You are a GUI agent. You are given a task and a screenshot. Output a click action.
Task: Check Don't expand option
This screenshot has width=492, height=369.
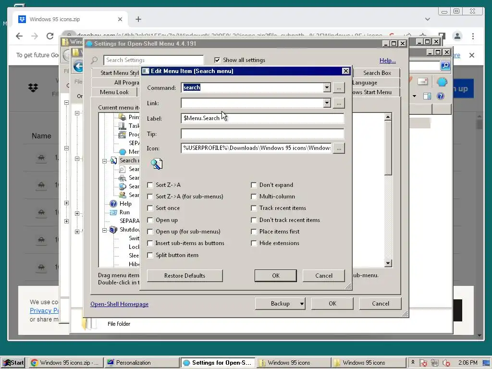[254, 185]
